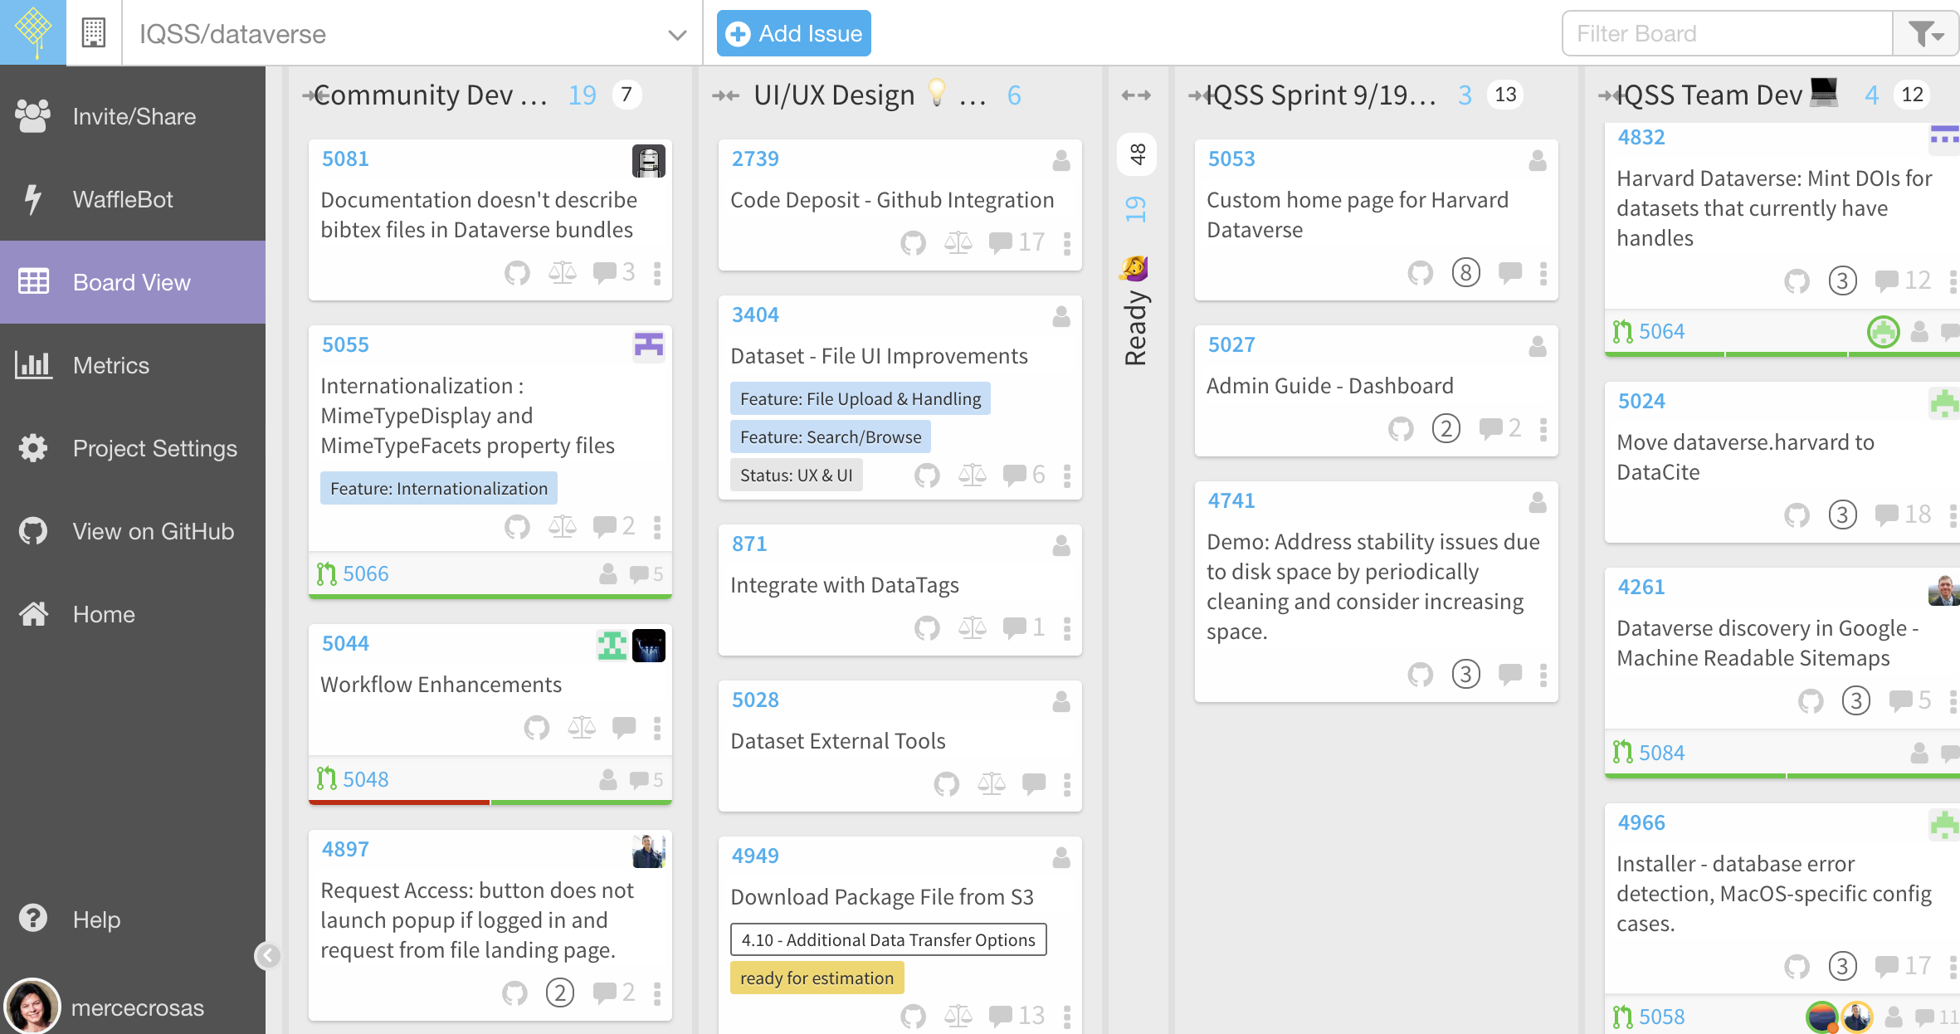
Task: Expand the collapsed Ready column
Action: tap(1136, 95)
